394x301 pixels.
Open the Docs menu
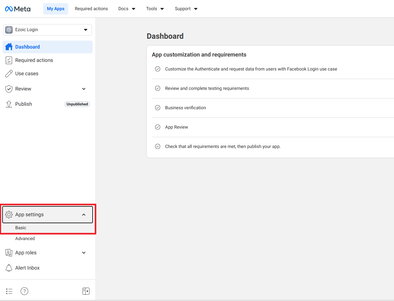(x=127, y=9)
